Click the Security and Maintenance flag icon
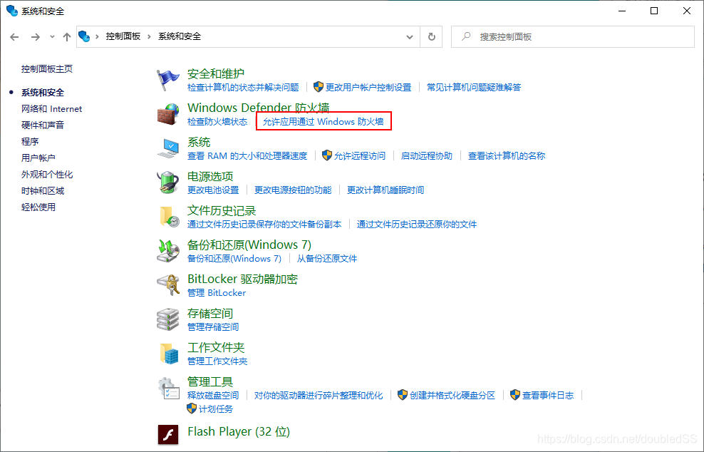Screen dimensions: 704x452 click(x=168, y=81)
